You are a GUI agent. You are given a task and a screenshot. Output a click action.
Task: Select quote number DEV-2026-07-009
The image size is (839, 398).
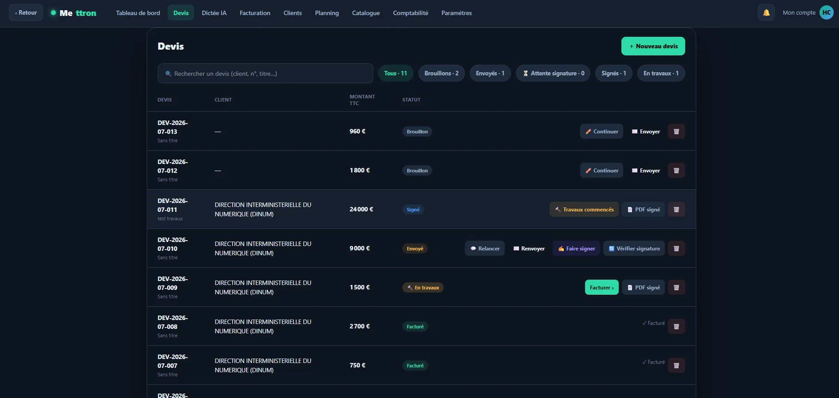(173, 283)
